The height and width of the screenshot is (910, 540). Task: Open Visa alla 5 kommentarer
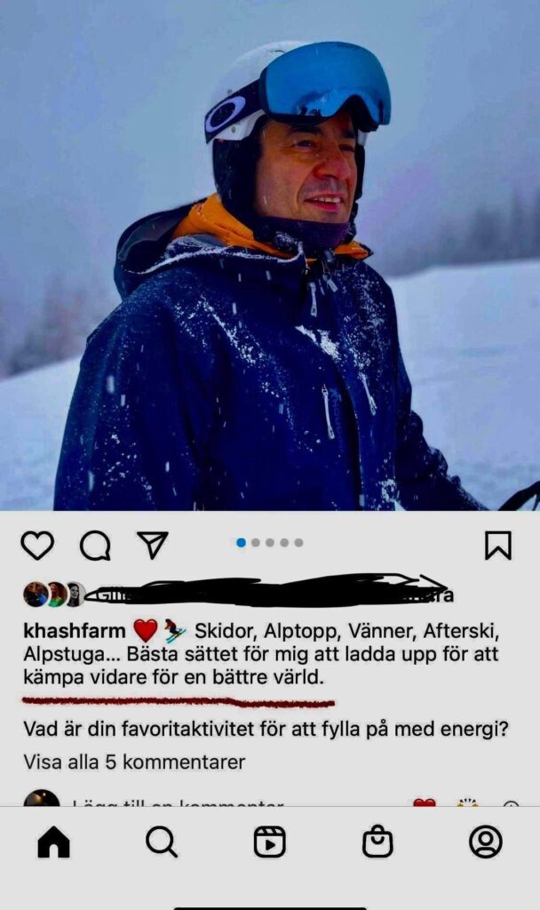tap(135, 762)
